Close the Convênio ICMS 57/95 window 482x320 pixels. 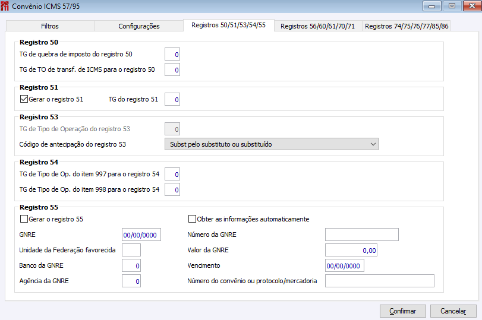tap(472, 6)
